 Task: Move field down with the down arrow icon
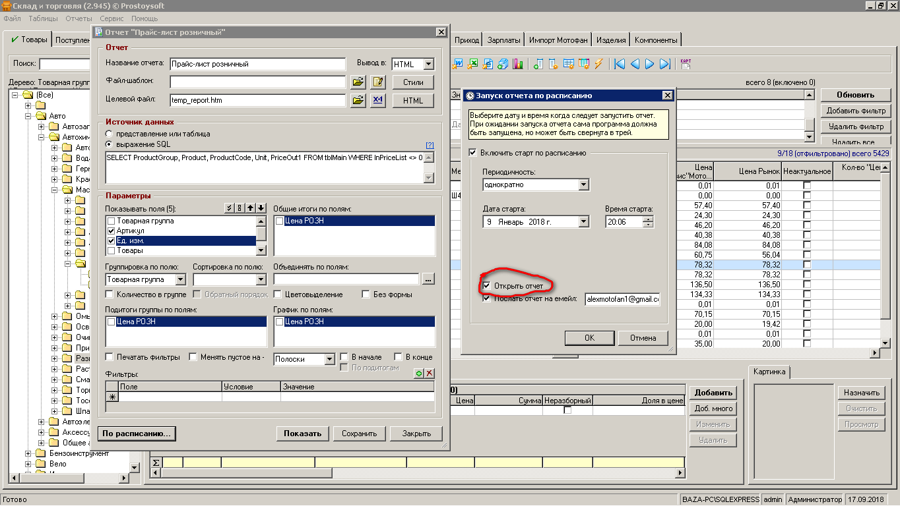(x=261, y=209)
